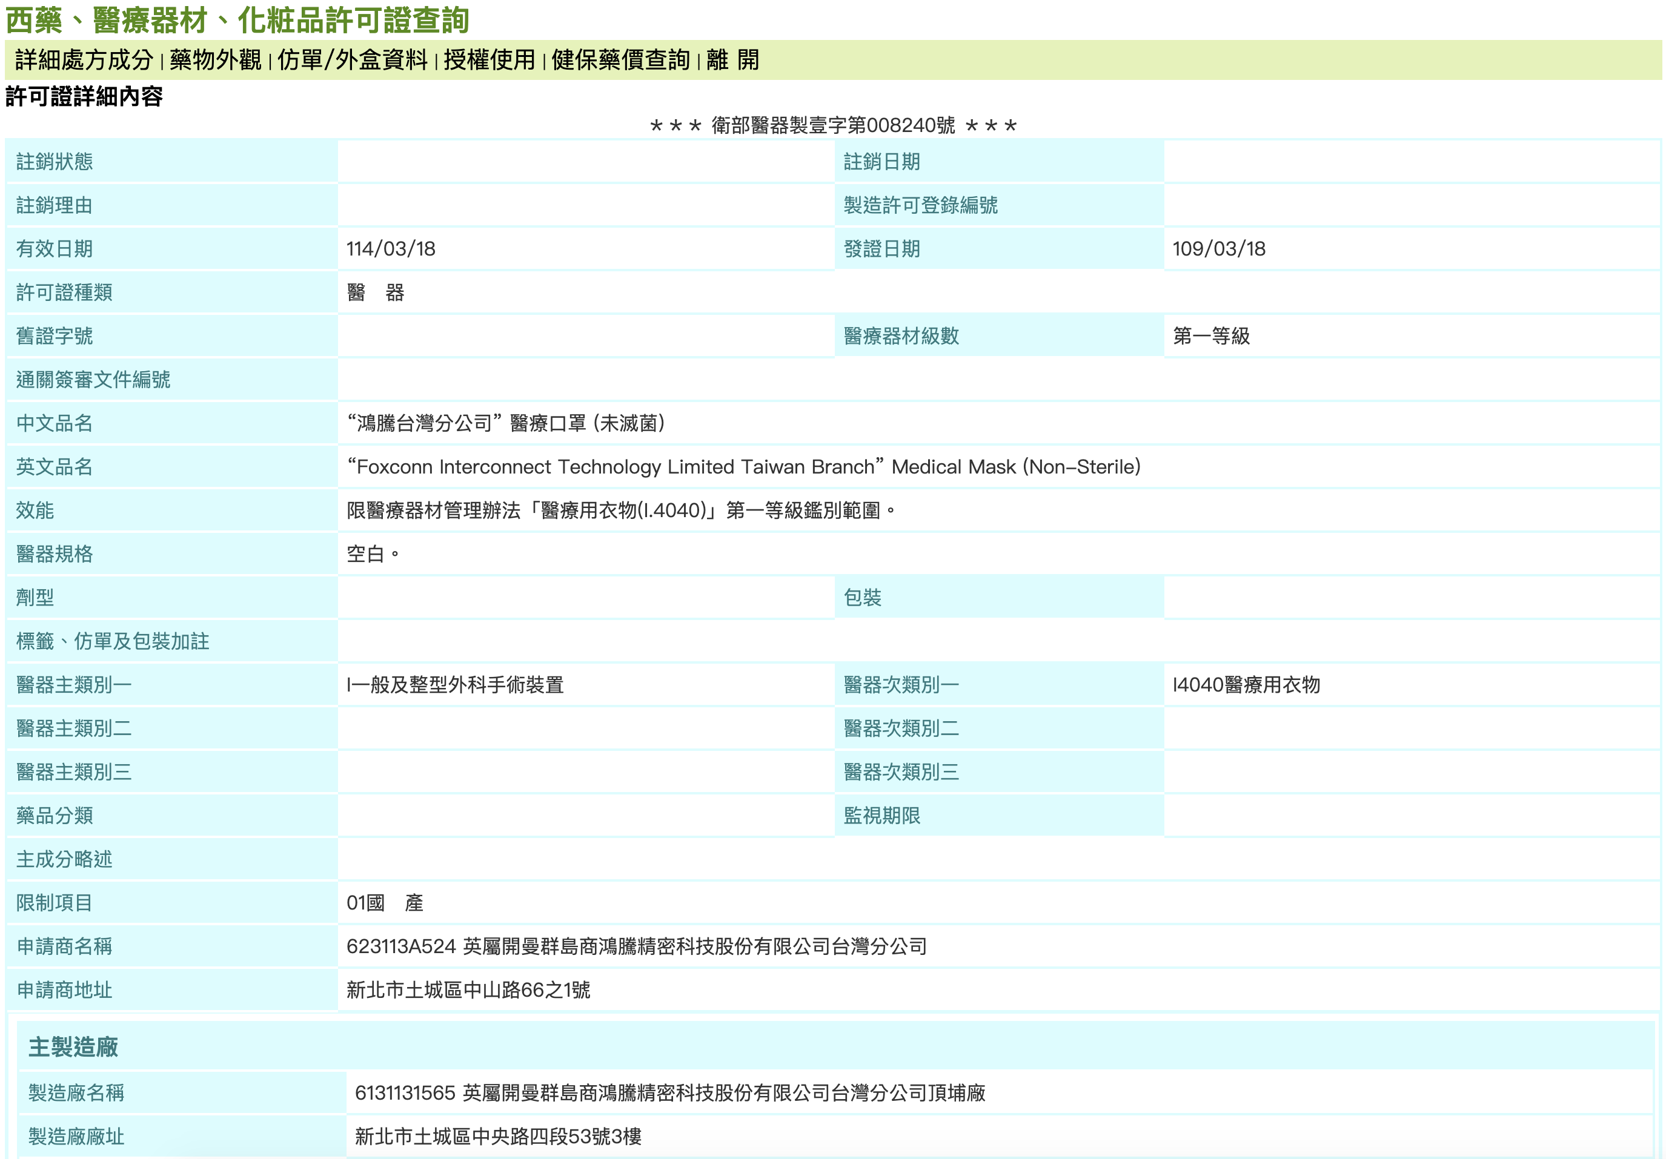Click issue date value 109/03/18

tap(1218, 249)
